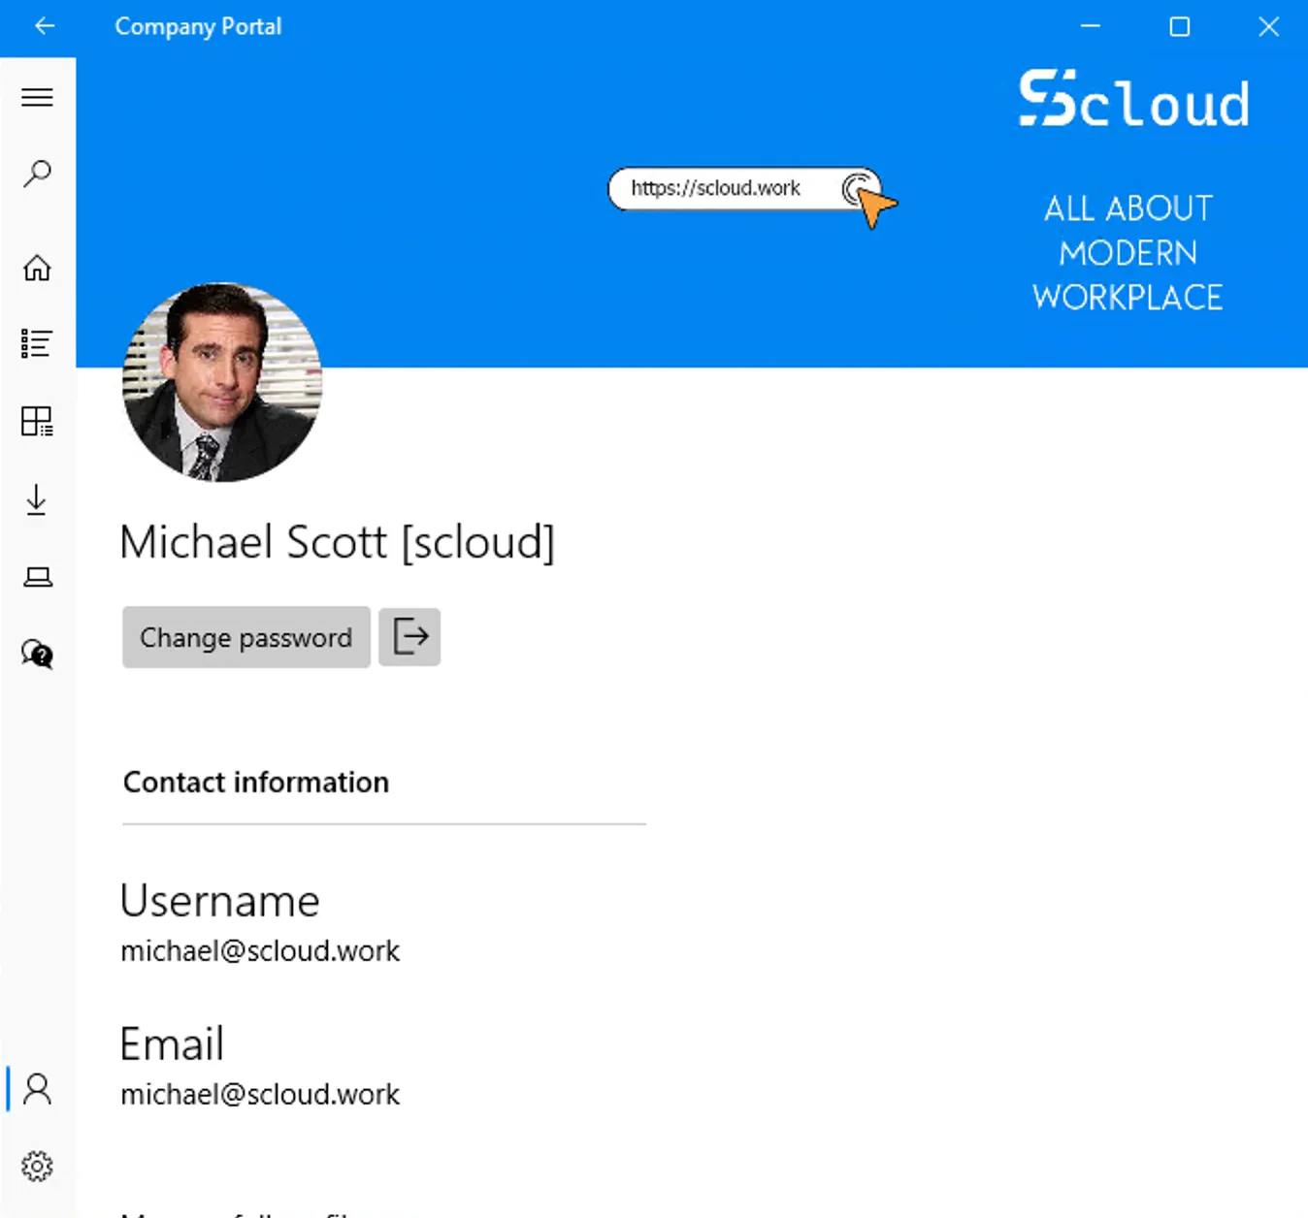The width and height of the screenshot is (1308, 1218).
Task: Click the Username label
Action: coord(220,901)
